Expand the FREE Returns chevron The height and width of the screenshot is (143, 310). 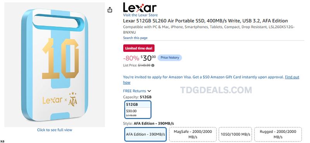[149, 91]
